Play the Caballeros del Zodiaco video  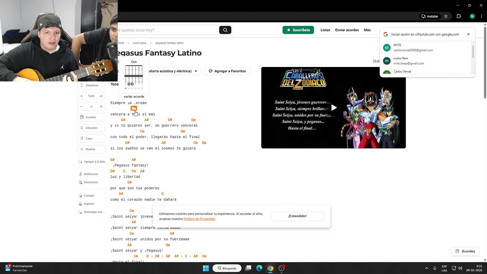334,108
